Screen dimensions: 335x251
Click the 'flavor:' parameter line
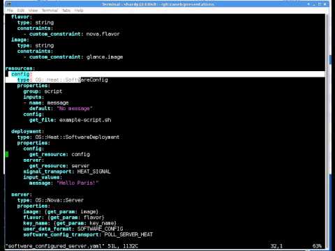click(x=22, y=17)
